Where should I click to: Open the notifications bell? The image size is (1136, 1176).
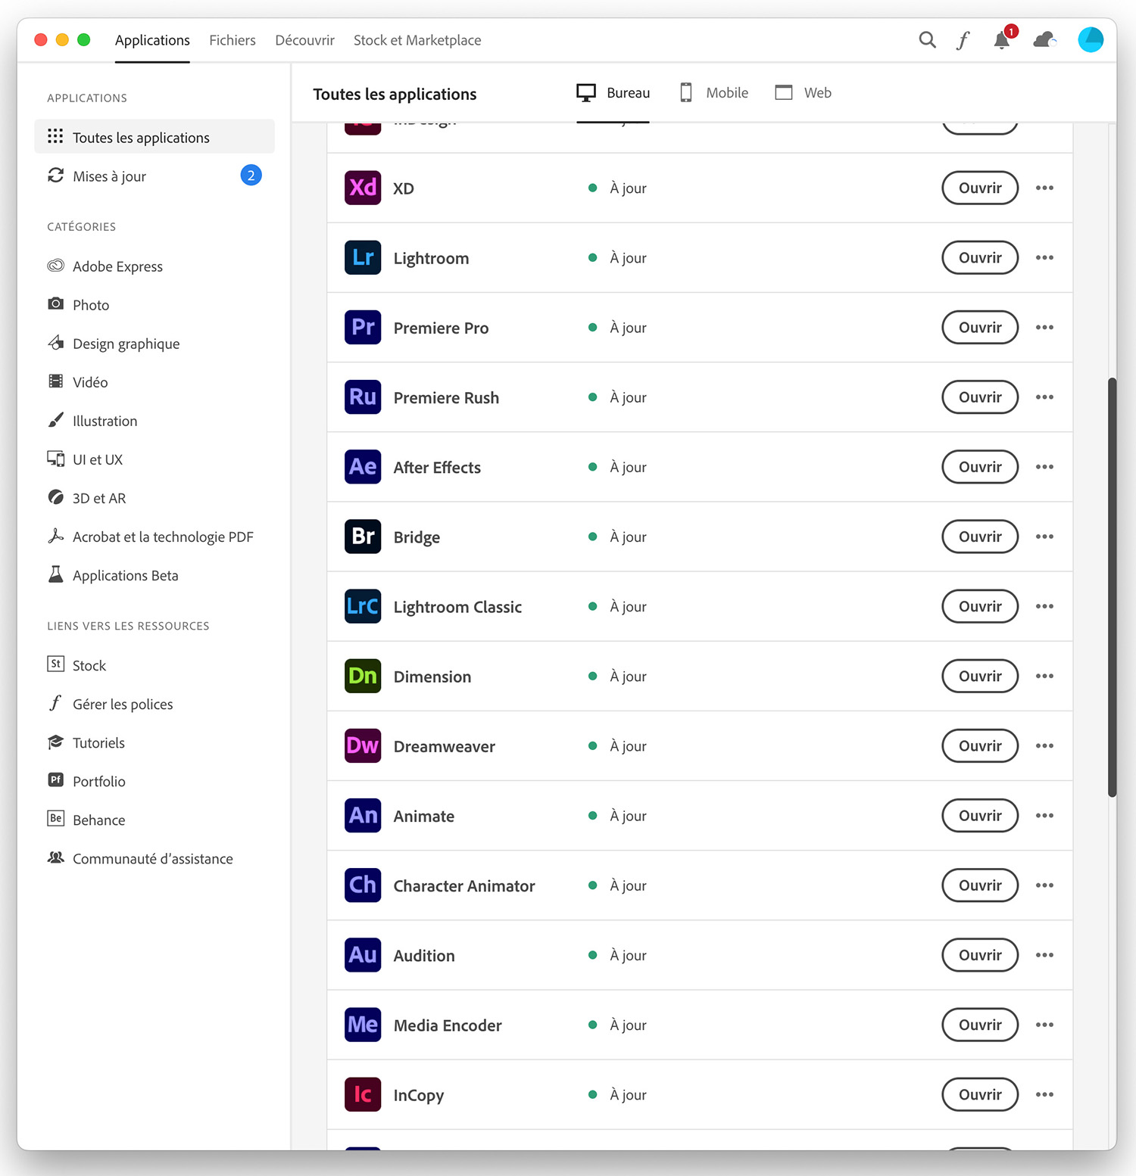click(x=1002, y=40)
